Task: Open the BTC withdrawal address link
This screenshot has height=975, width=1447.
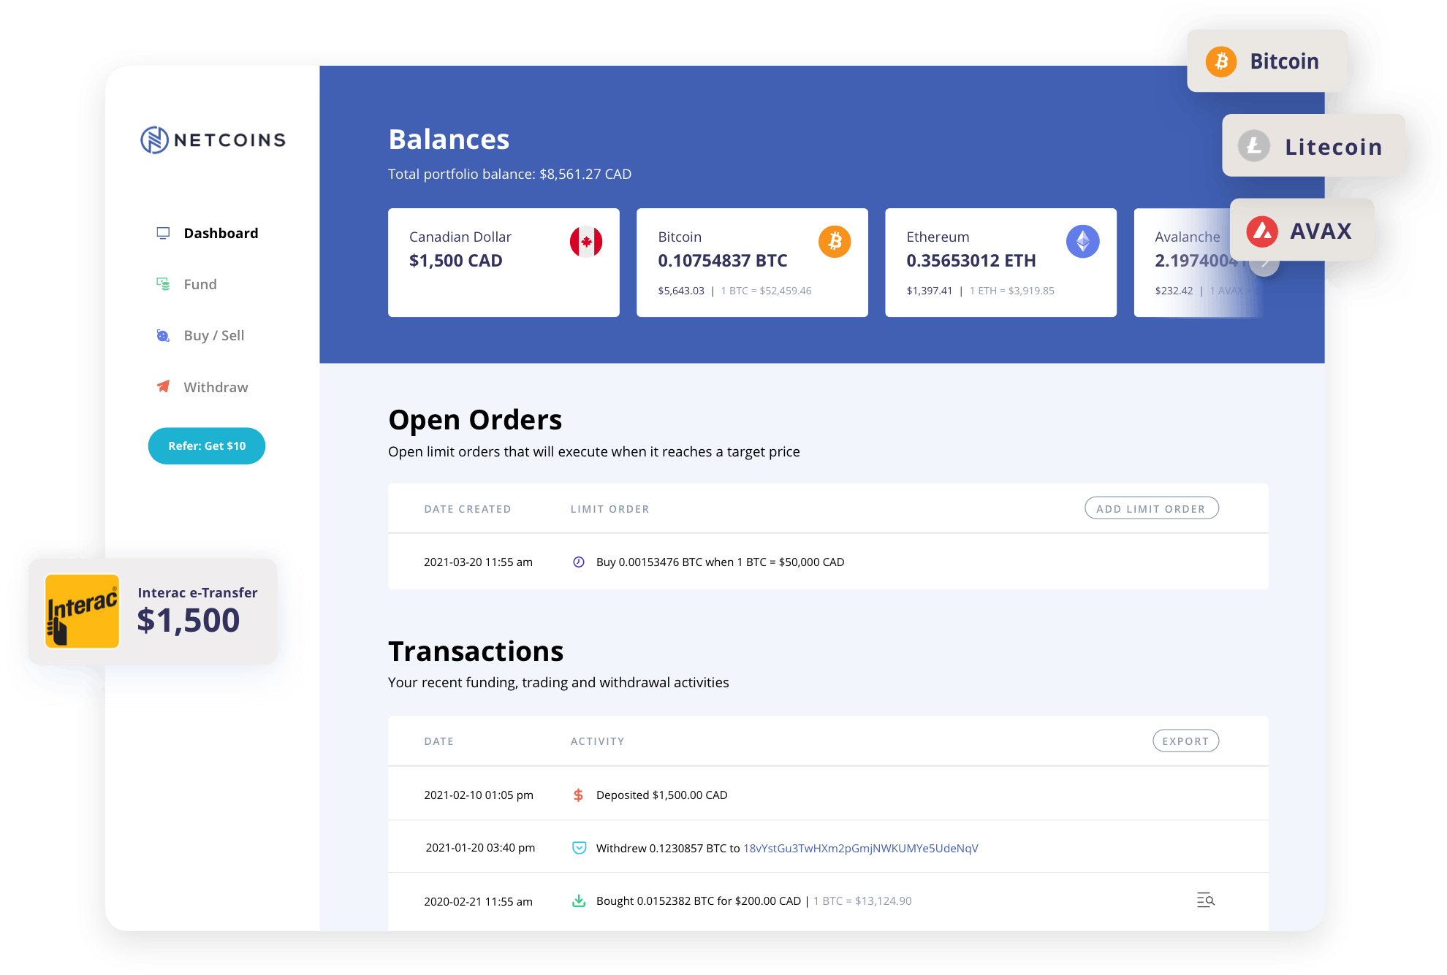Action: pos(860,848)
